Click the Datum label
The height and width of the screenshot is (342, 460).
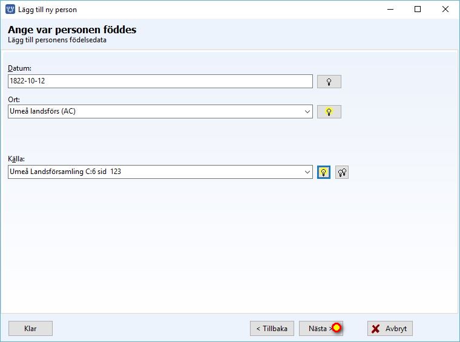coord(19,68)
